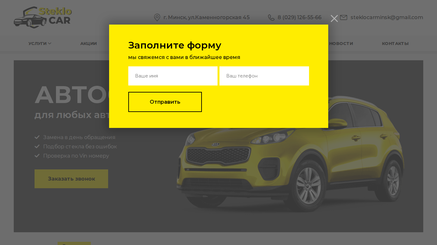Focus the Ваш телефон input field
This screenshot has width=437, height=245.
point(264,76)
